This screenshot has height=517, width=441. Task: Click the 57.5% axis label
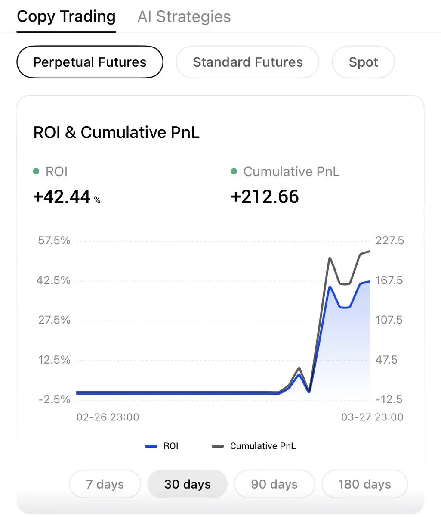click(54, 240)
